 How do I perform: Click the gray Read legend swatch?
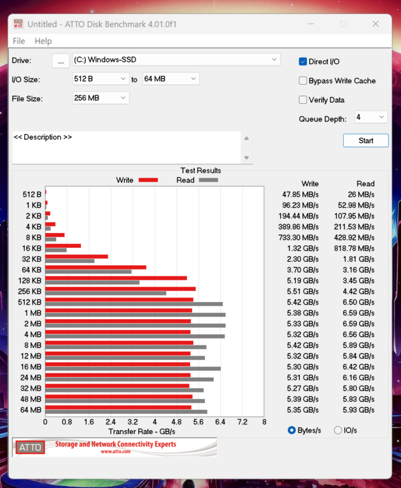(x=208, y=180)
